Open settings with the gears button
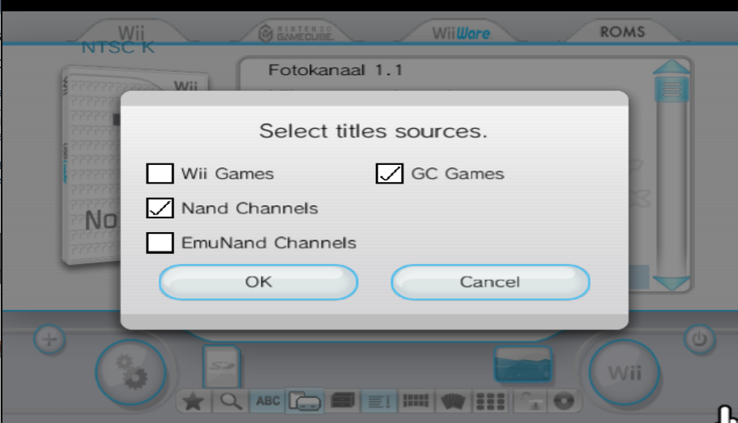The height and width of the screenshot is (423, 738). tap(131, 372)
